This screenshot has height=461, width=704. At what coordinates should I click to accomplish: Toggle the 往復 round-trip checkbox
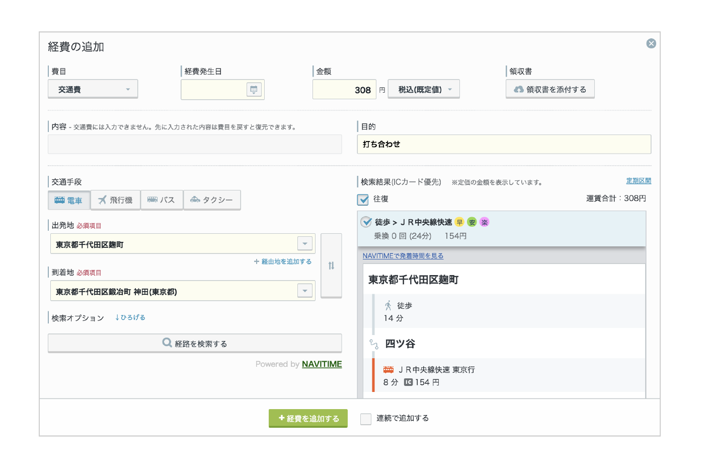363,200
